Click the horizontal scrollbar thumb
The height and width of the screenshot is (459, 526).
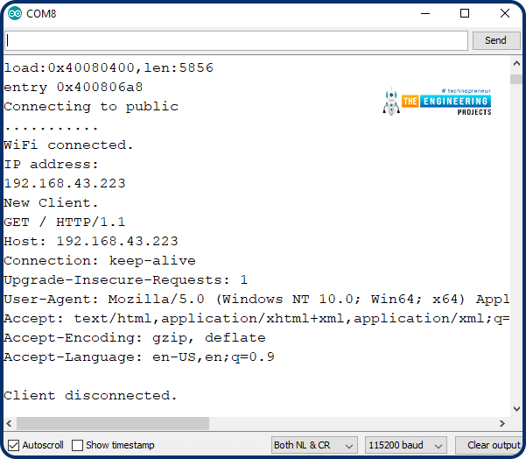point(113,423)
